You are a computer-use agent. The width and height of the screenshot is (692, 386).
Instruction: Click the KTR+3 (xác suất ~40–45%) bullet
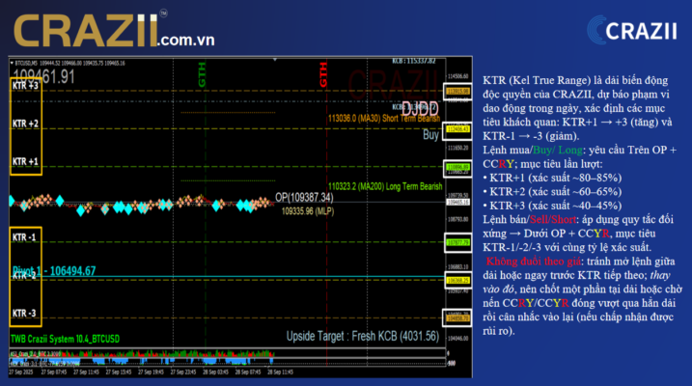pos(552,206)
